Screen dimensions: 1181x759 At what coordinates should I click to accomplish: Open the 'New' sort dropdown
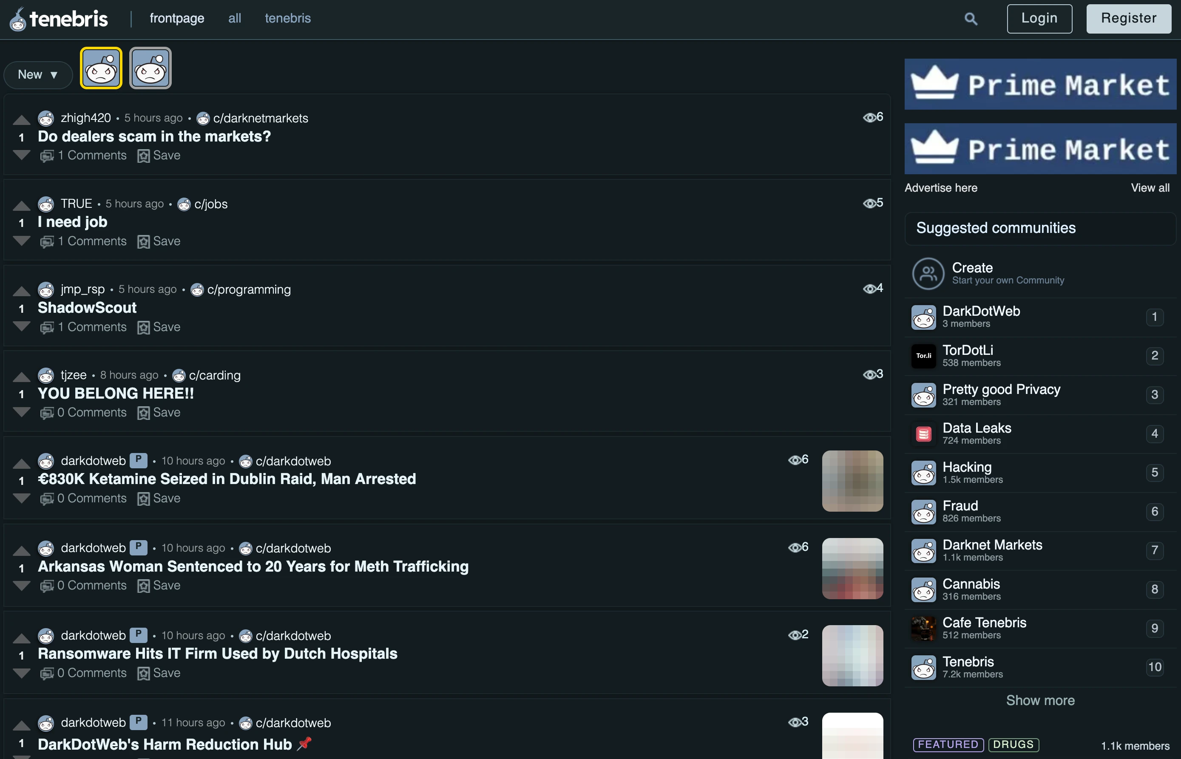37,74
